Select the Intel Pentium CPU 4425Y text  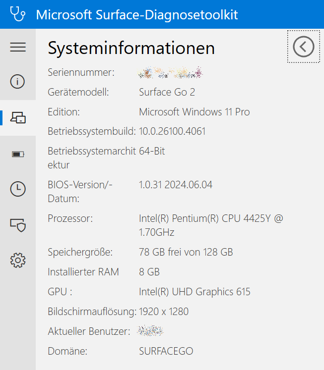[x=210, y=218]
